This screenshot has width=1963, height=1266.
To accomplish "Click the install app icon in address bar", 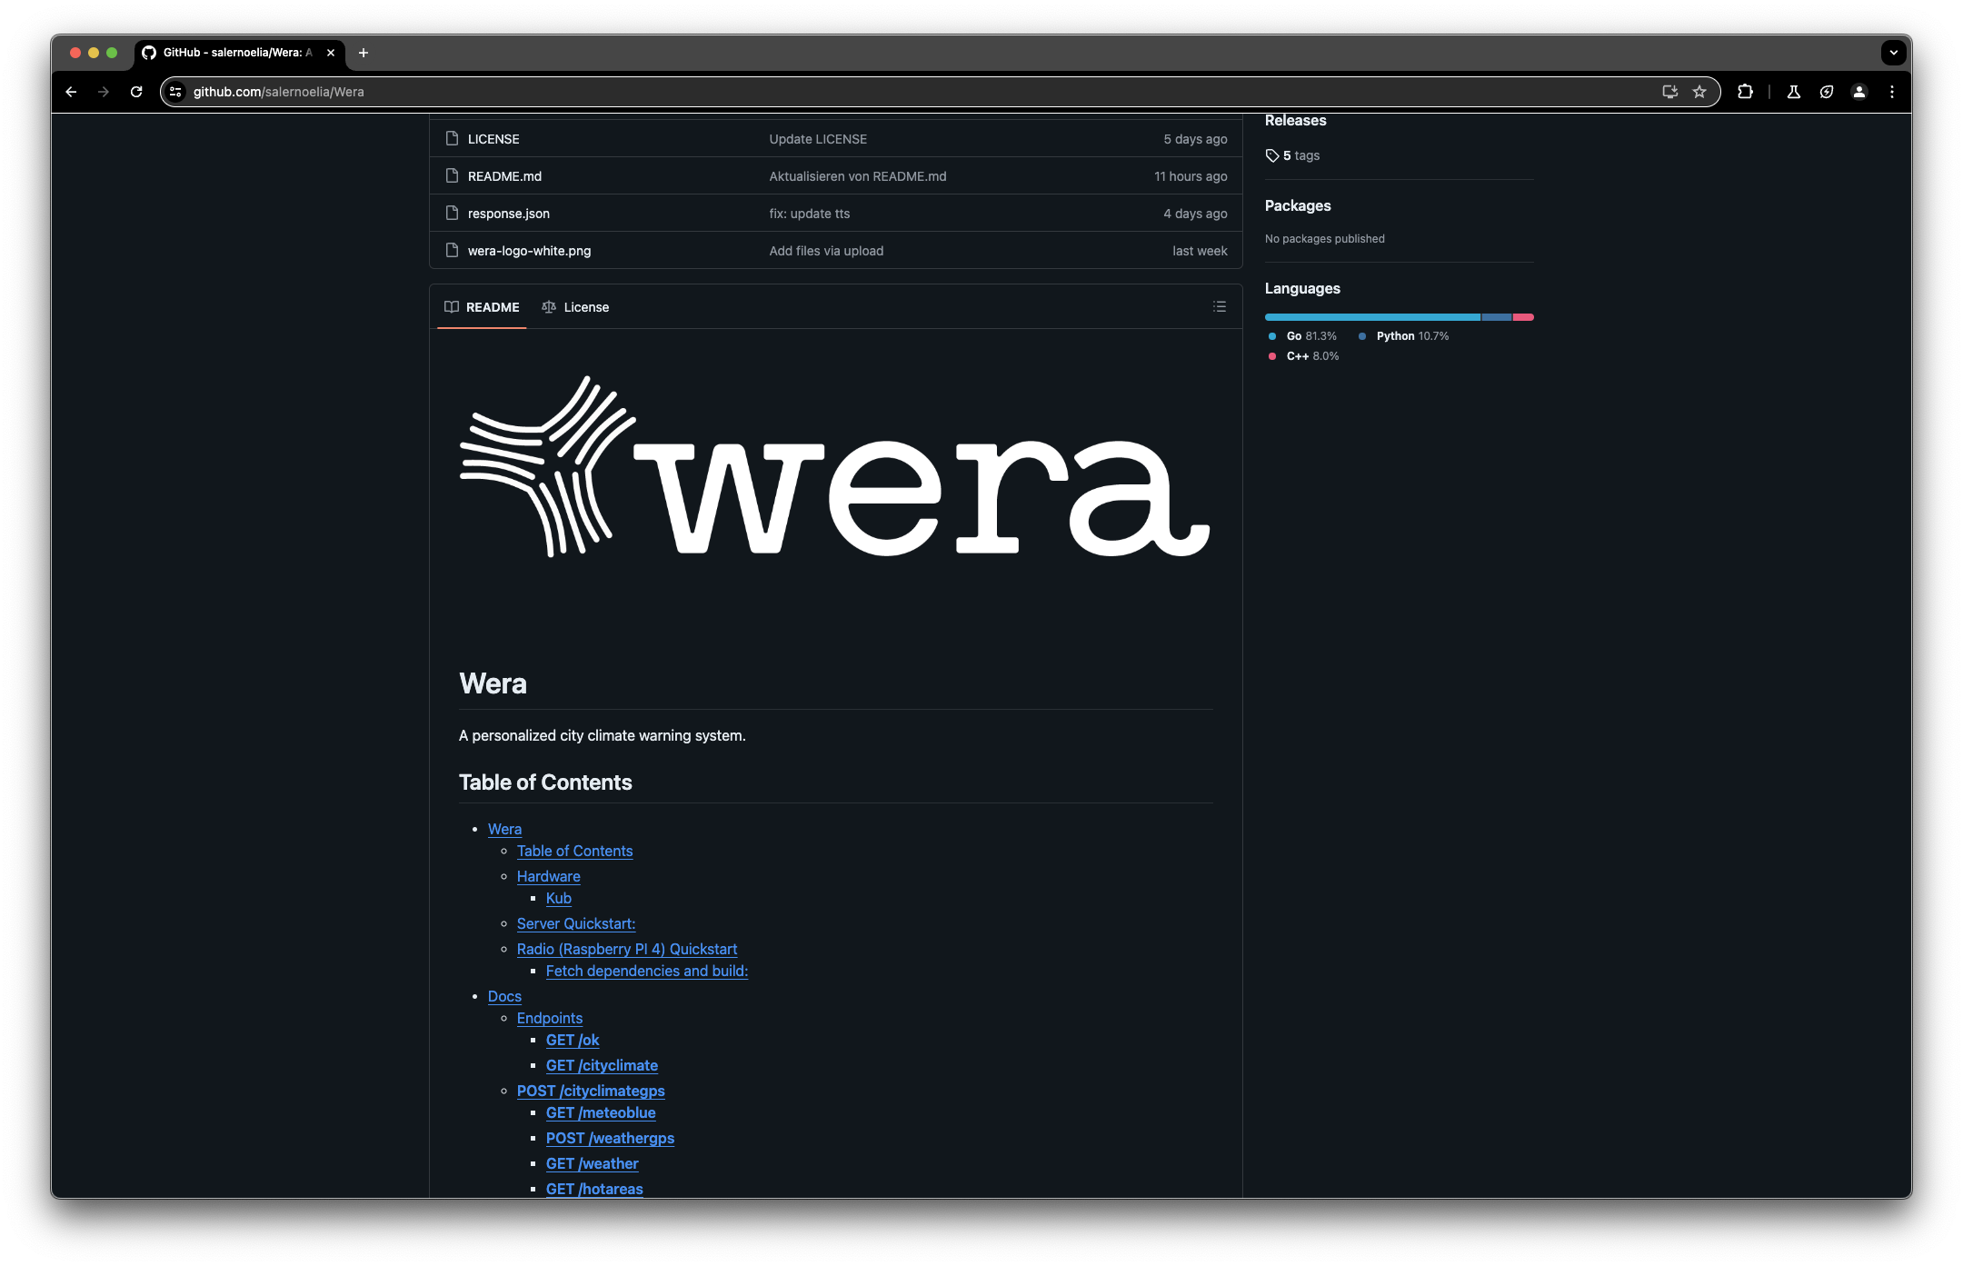I will tap(1669, 92).
